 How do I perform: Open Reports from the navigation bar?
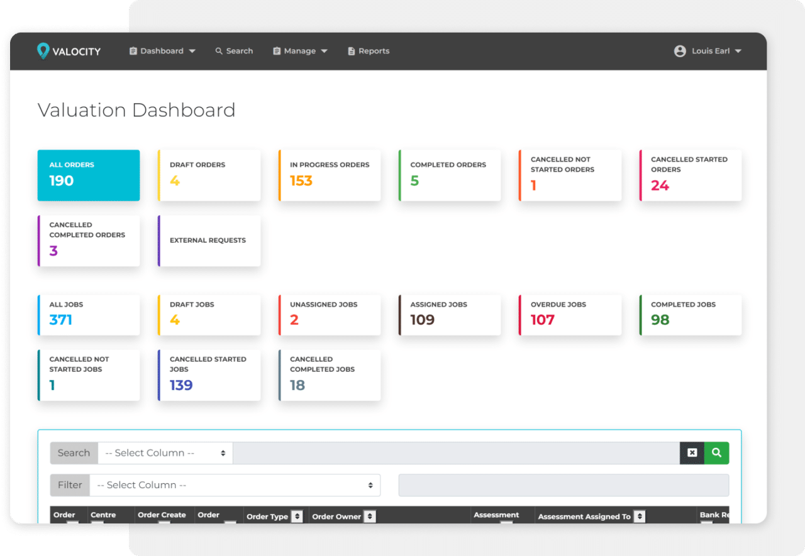point(374,51)
